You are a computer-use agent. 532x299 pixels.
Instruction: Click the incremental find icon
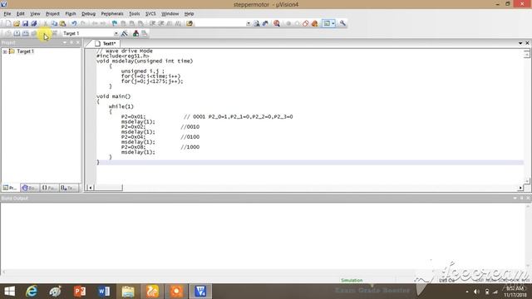(x=265, y=23)
